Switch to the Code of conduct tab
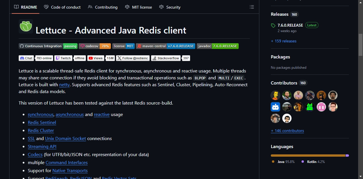Image resolution: width=363 pixels, height=179 pixels. click(x=62, y=7)
